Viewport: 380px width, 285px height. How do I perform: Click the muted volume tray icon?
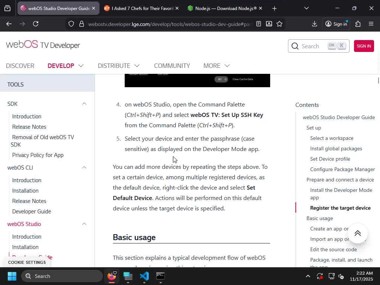pos(341,276)
